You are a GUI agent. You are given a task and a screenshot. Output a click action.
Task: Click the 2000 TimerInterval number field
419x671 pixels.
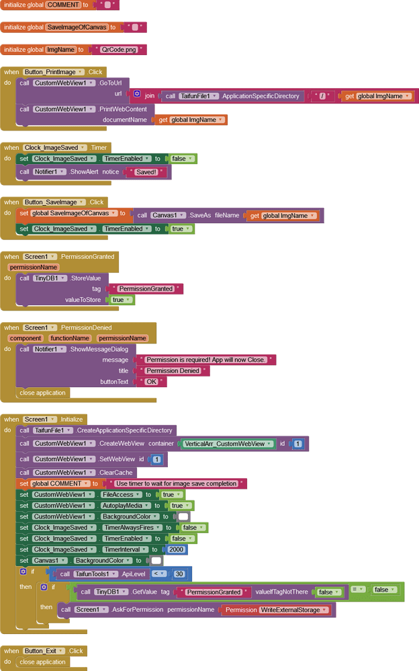pos(177,549)
